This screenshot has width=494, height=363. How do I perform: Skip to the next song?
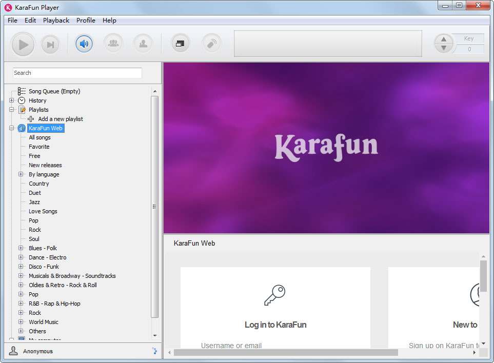(50, 45)
